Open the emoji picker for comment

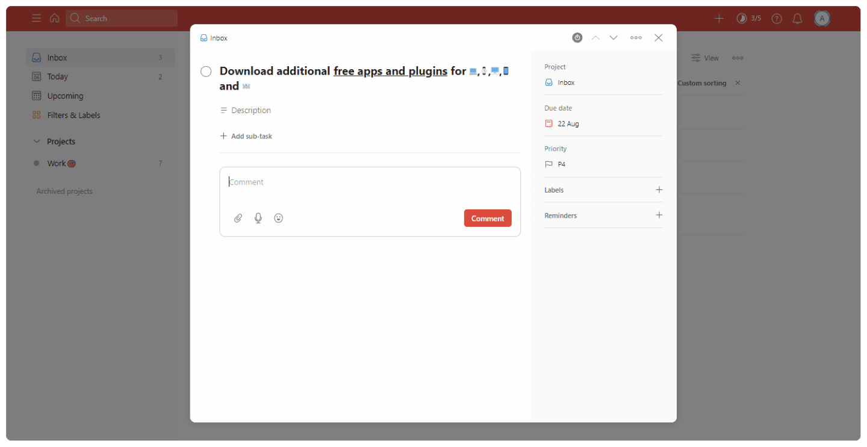278,218
